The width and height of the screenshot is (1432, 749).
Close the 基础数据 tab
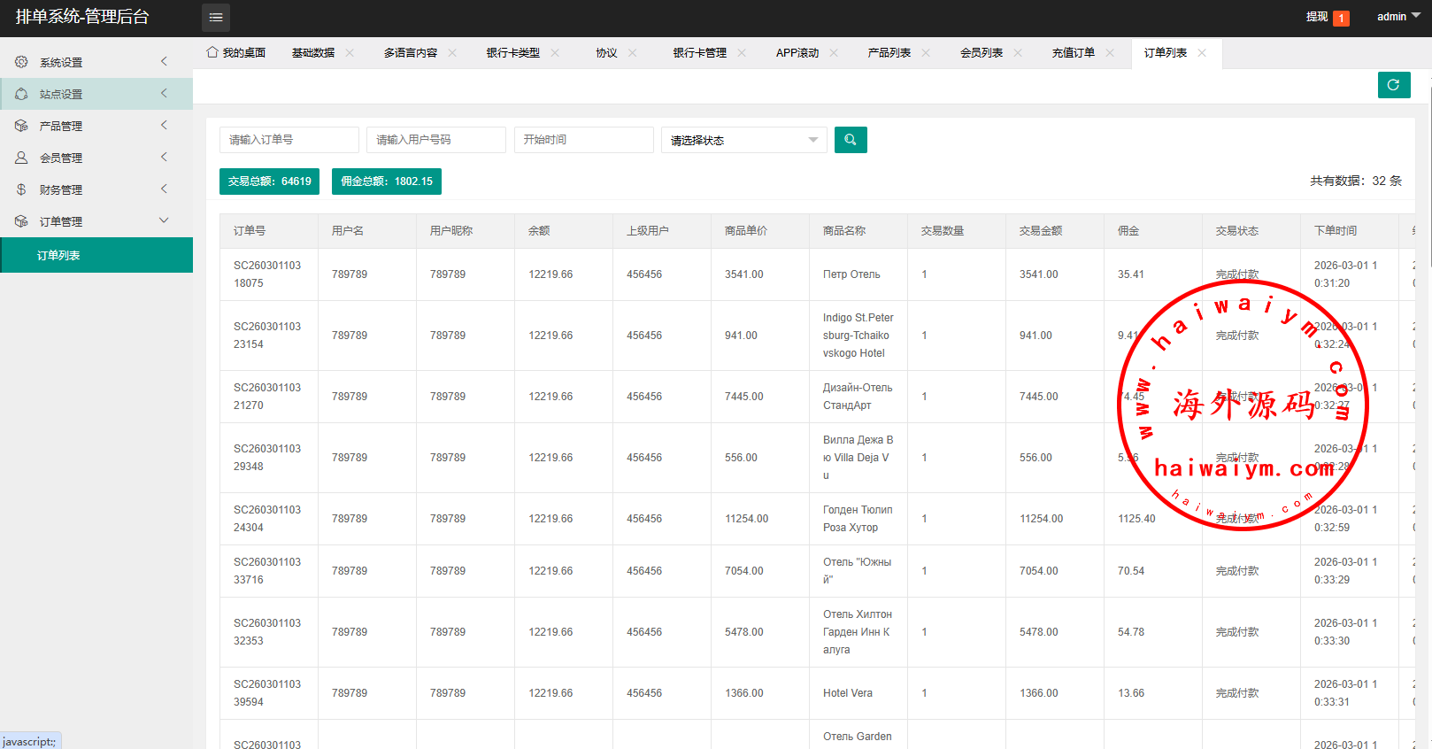[350, 53]
